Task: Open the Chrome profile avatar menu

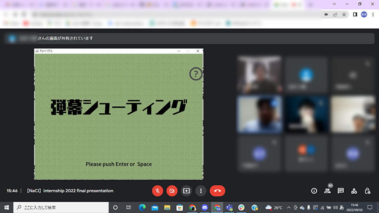Action: pyautogui.click(x=364, y=14)
